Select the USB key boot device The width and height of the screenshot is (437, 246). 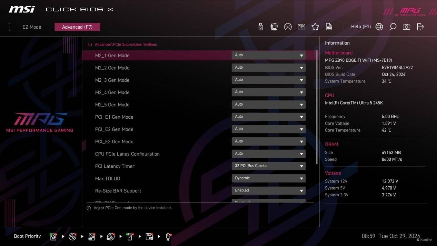point(130,236)
